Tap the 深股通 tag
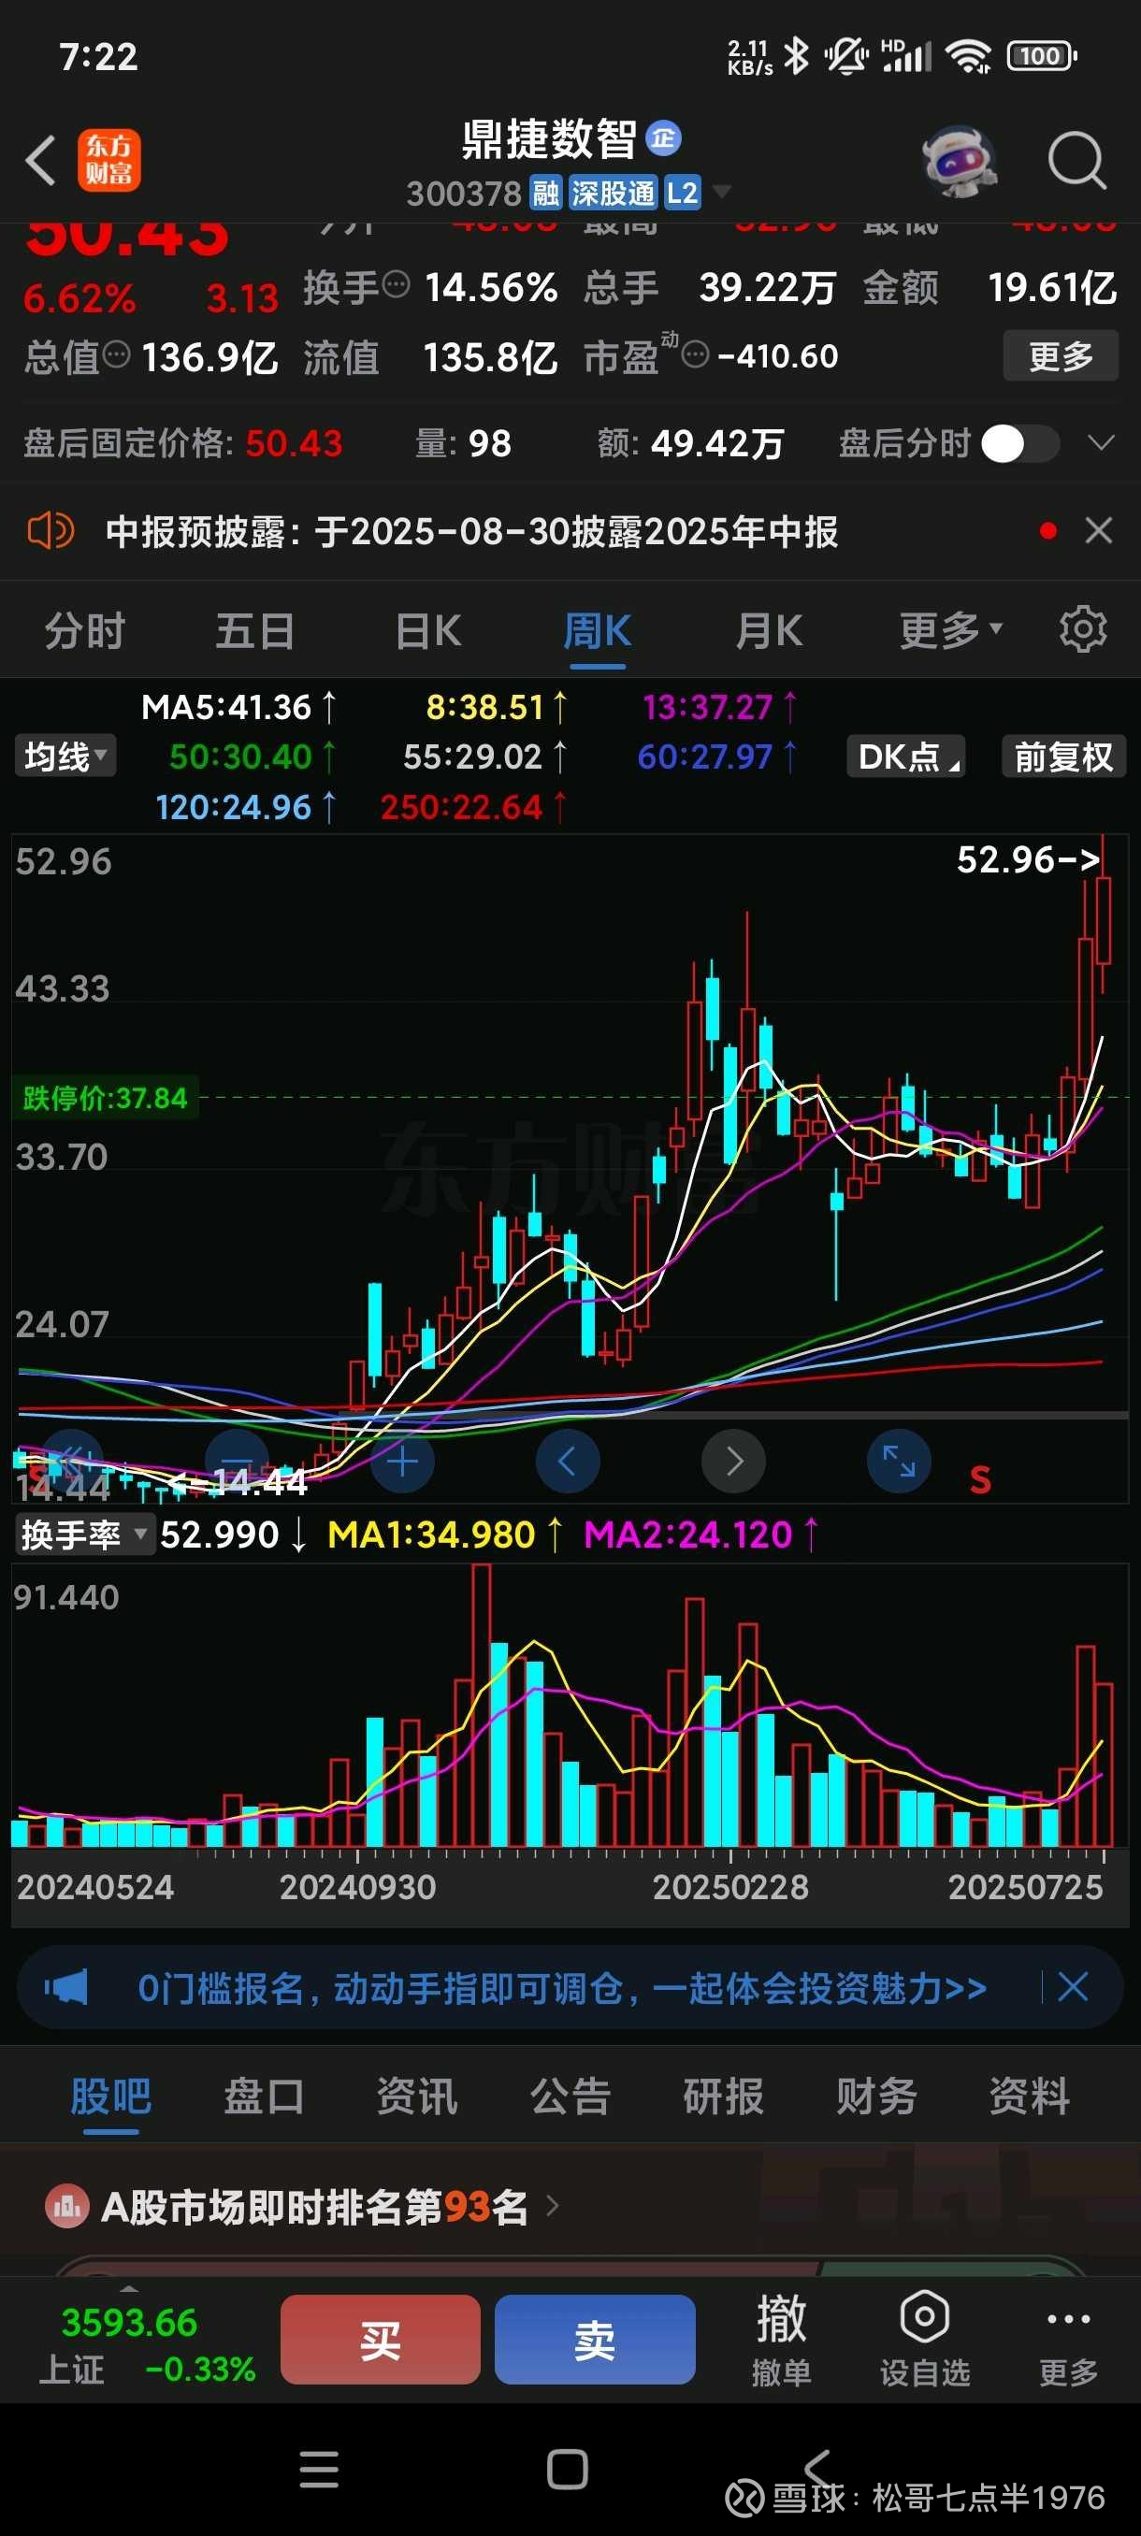 [613, 193]
